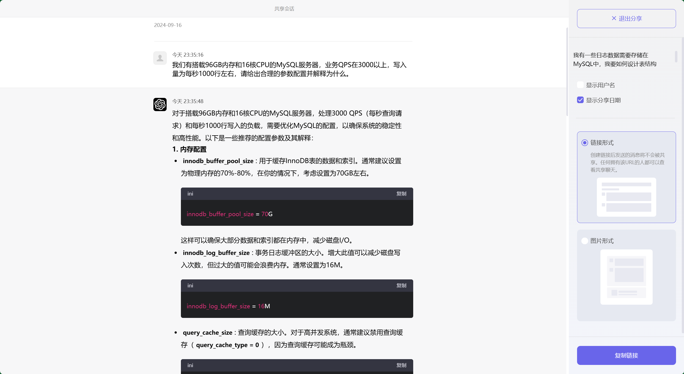
Task: Click the 共享会话 page title
Action: coord(284,9)
